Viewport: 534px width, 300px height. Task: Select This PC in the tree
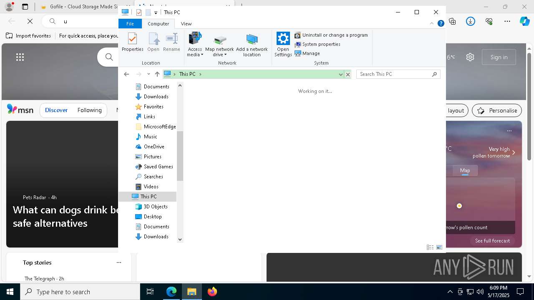[148, 197]
